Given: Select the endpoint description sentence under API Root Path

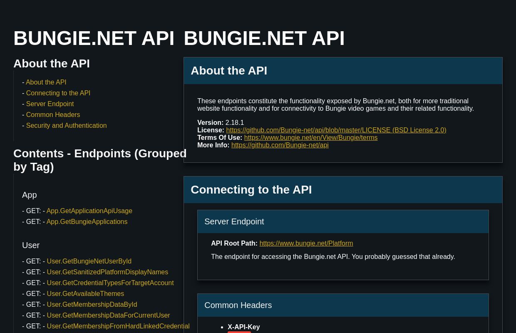Looking at the screenshot, I should 333,257.
